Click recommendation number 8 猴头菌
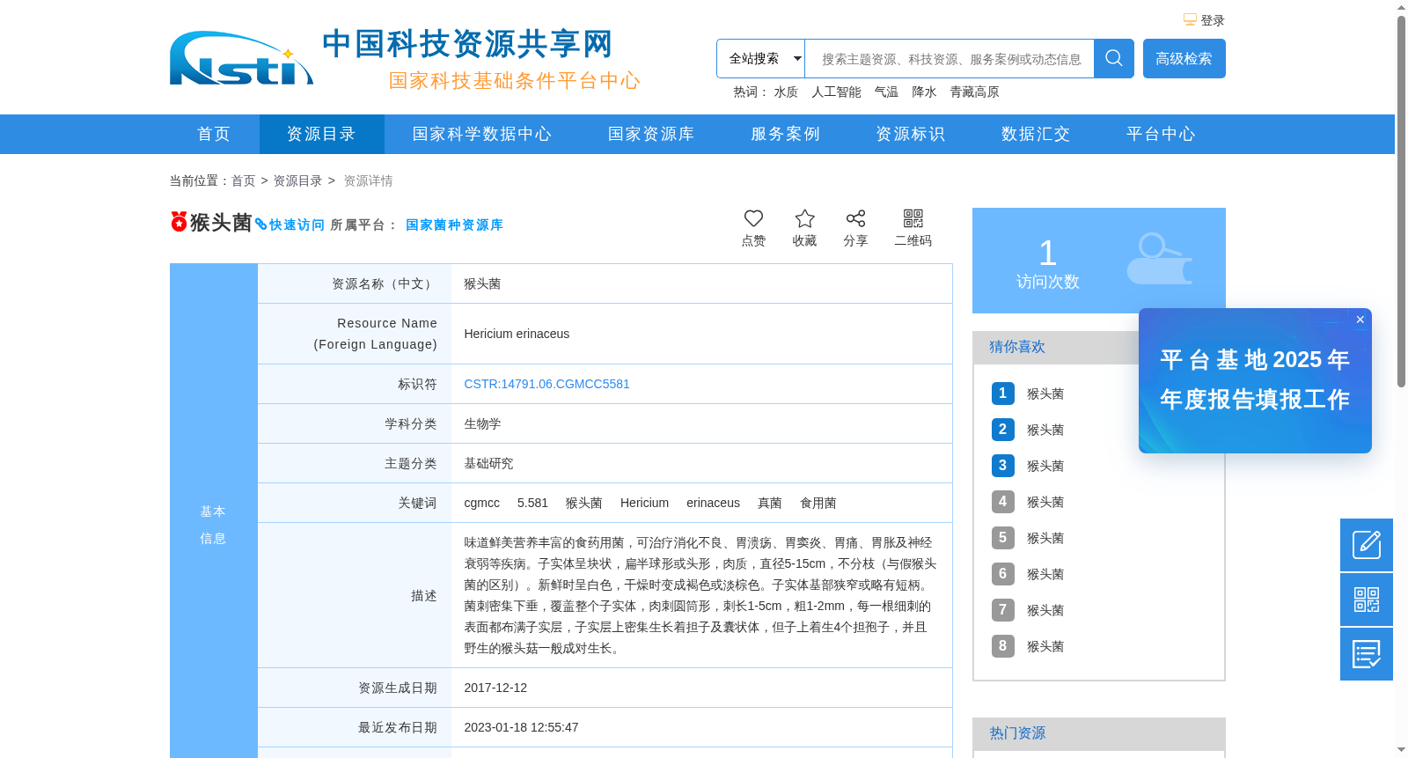Image resolution: width=1408 pixels, height=758 pixels. (1045, 646)
